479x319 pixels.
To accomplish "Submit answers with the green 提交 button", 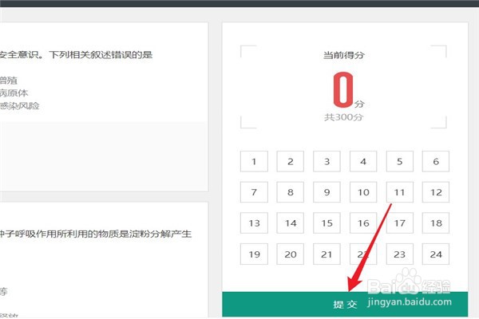I will pos(345,304).
